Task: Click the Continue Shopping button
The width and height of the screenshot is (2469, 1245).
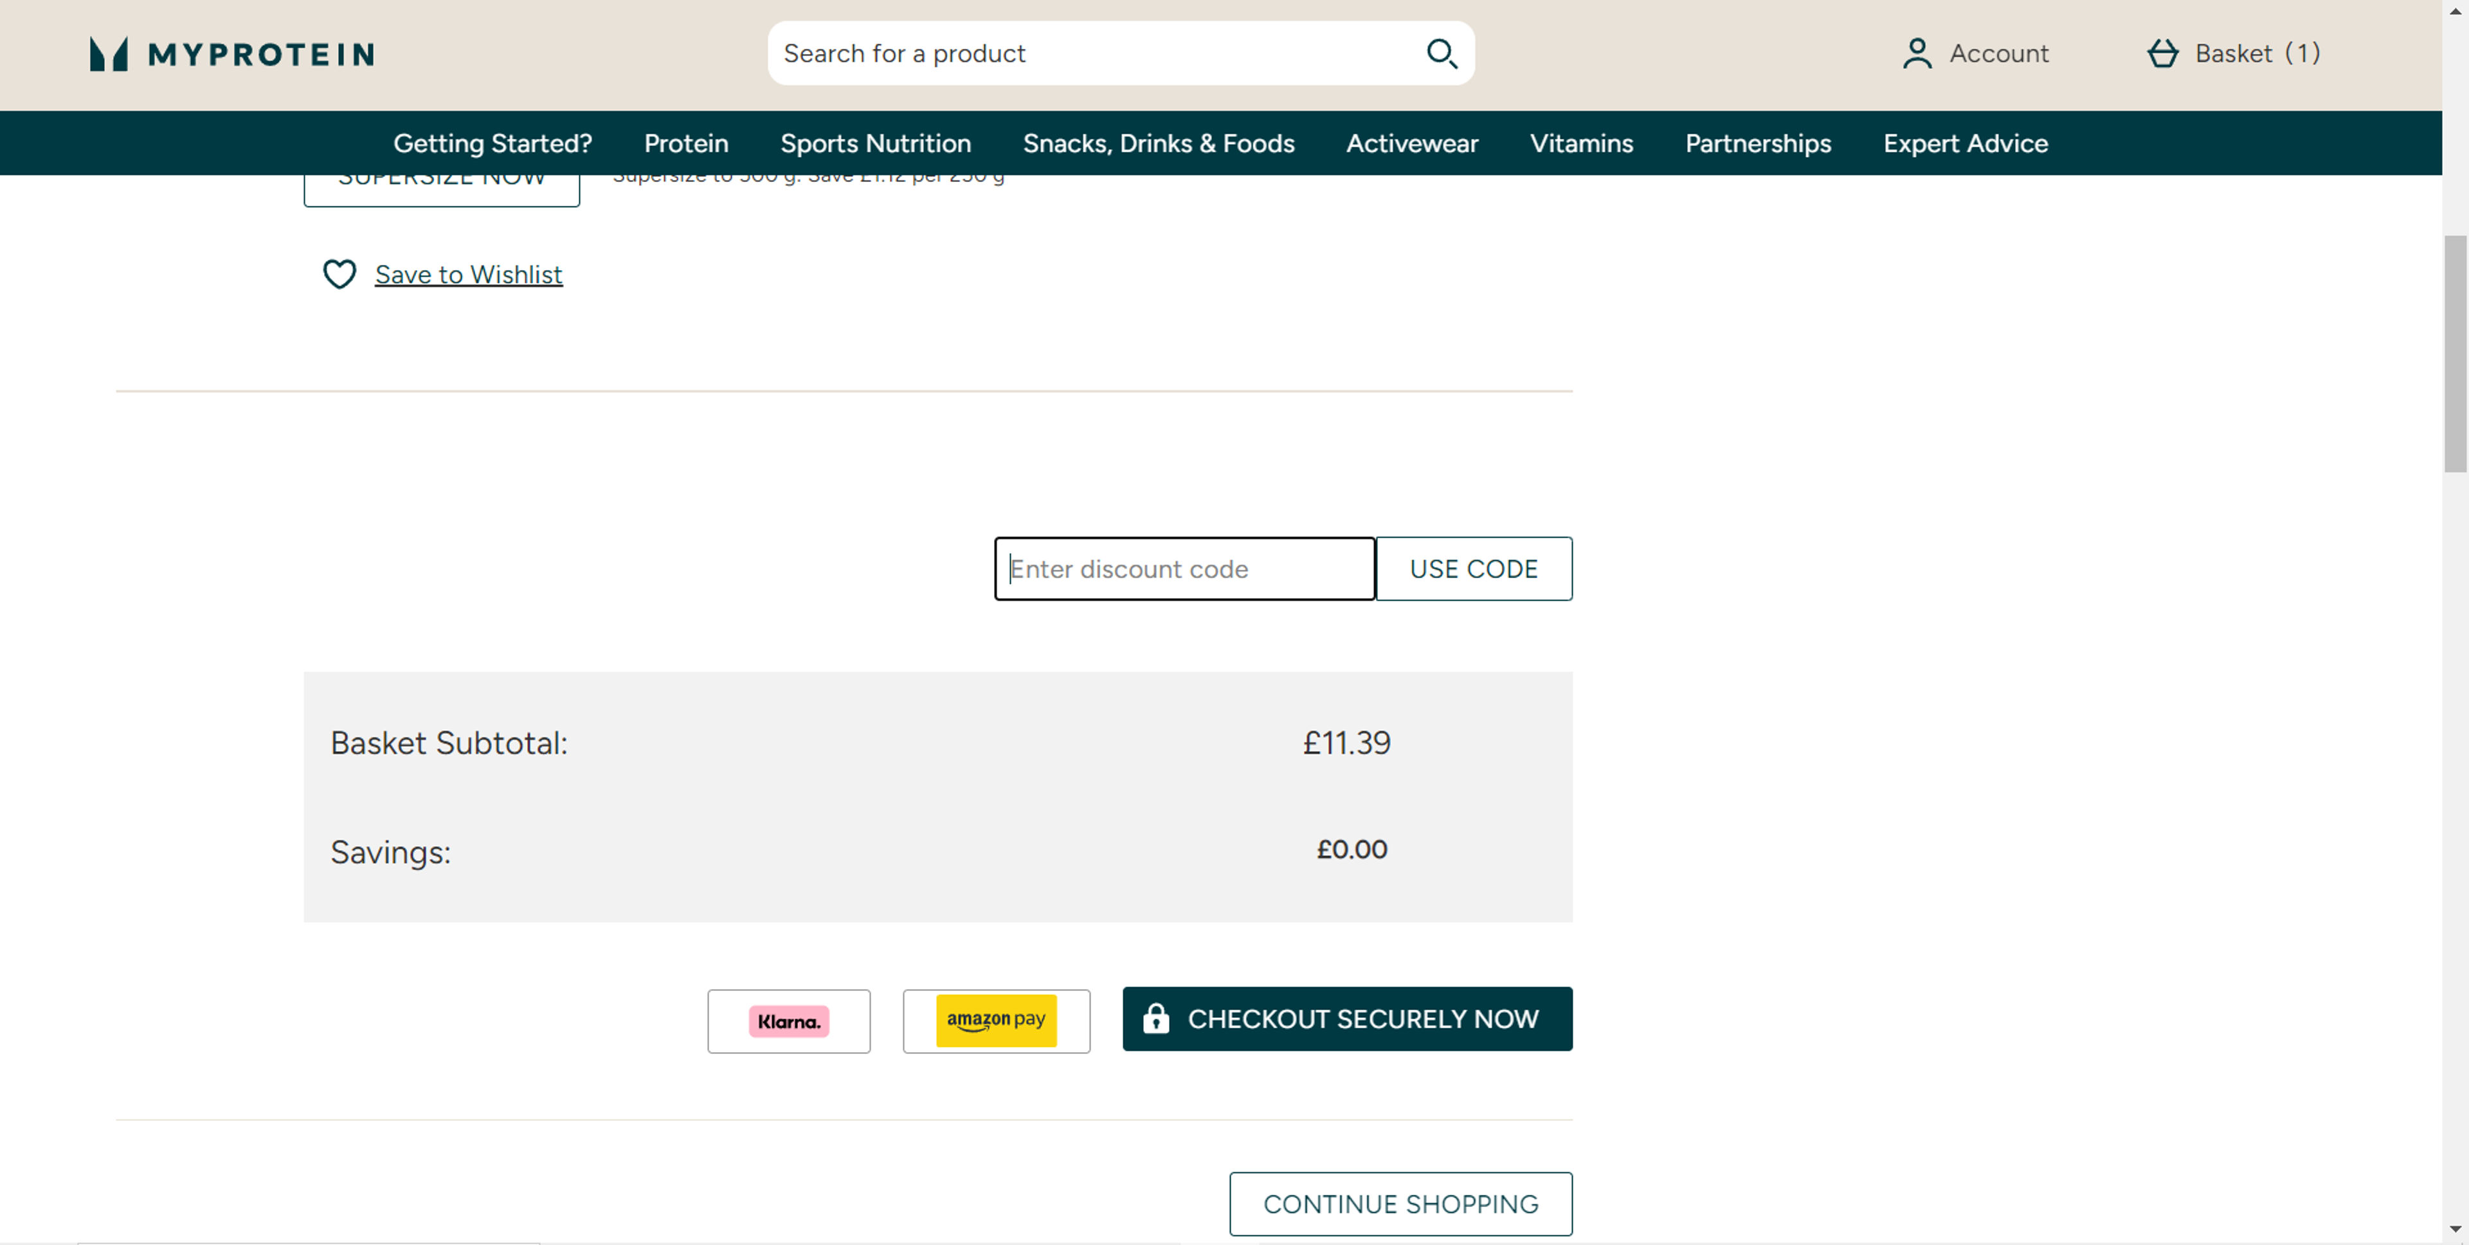Action: [1401, 1204]
